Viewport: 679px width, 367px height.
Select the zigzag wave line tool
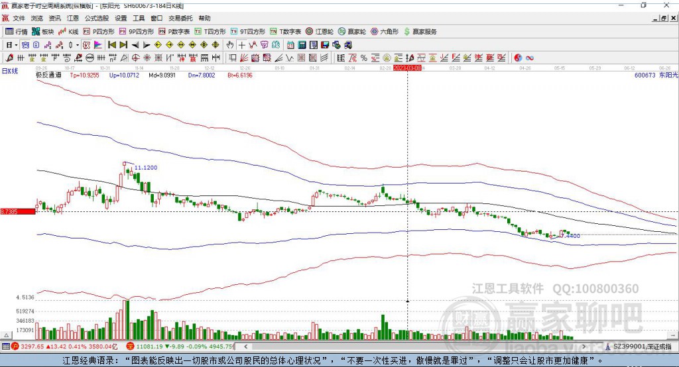[290, 58]
